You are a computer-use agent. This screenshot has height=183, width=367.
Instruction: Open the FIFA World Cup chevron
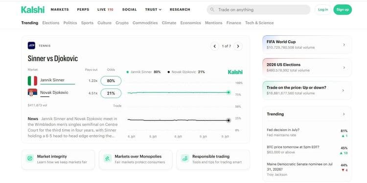coord(344,45)
